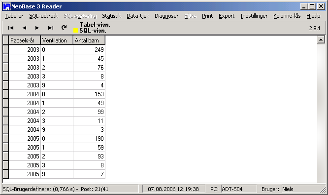
Task: Click status text SQL-Brugerdefineret Post: 21/41
Action: (70, 189)
